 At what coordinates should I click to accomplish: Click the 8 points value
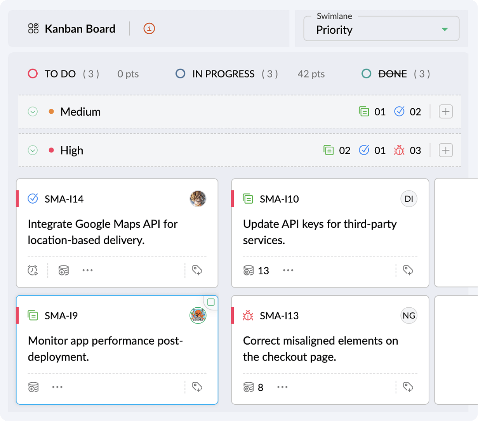coord(261,388)
